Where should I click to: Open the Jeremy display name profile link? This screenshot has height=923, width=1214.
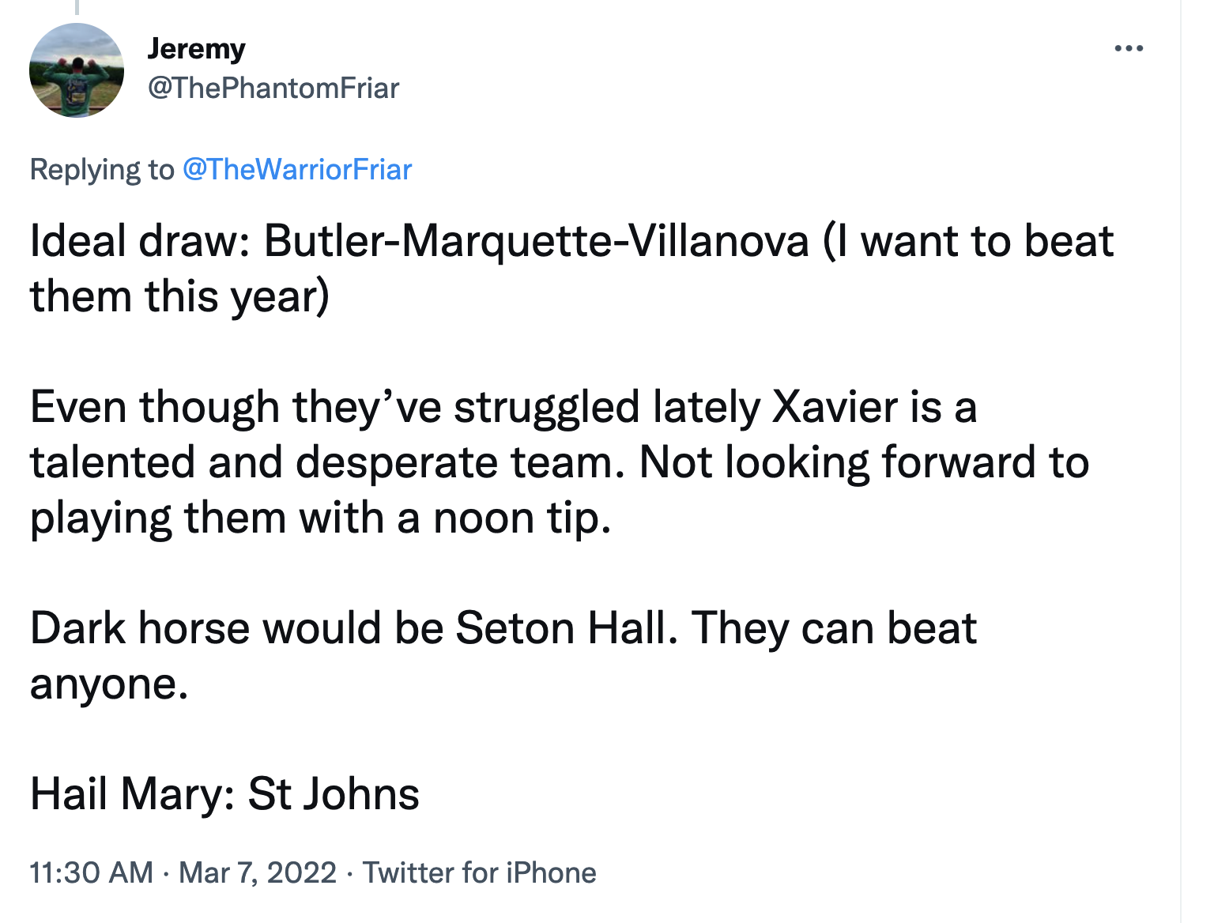196,49
